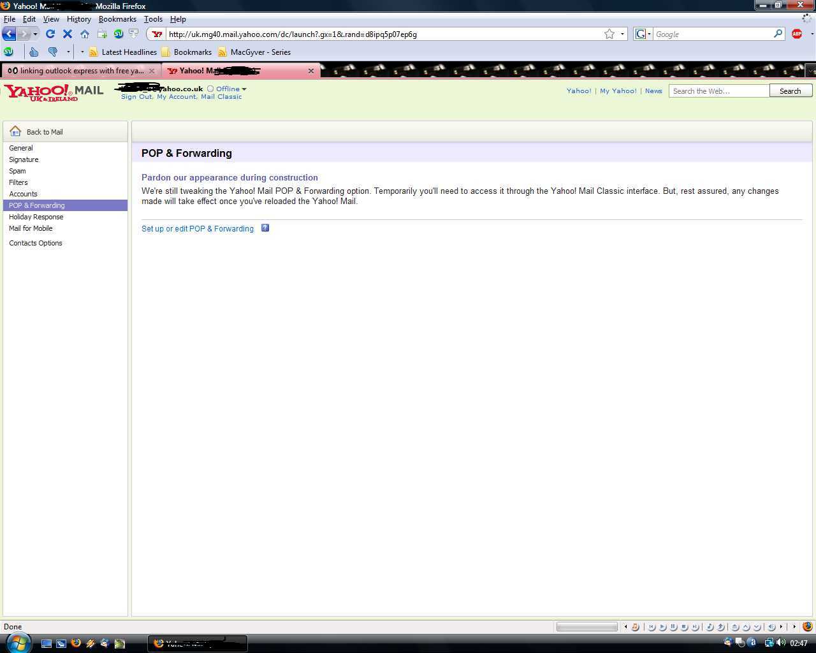Viewport: 816px width, 653px height.
Task: Open the Edit menu
Action: click(x=29, y=19)
